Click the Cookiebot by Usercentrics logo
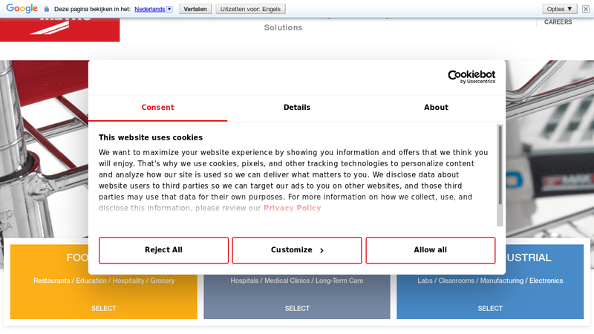The width and height of the screenshot is (594, 334). coord(471,76)
